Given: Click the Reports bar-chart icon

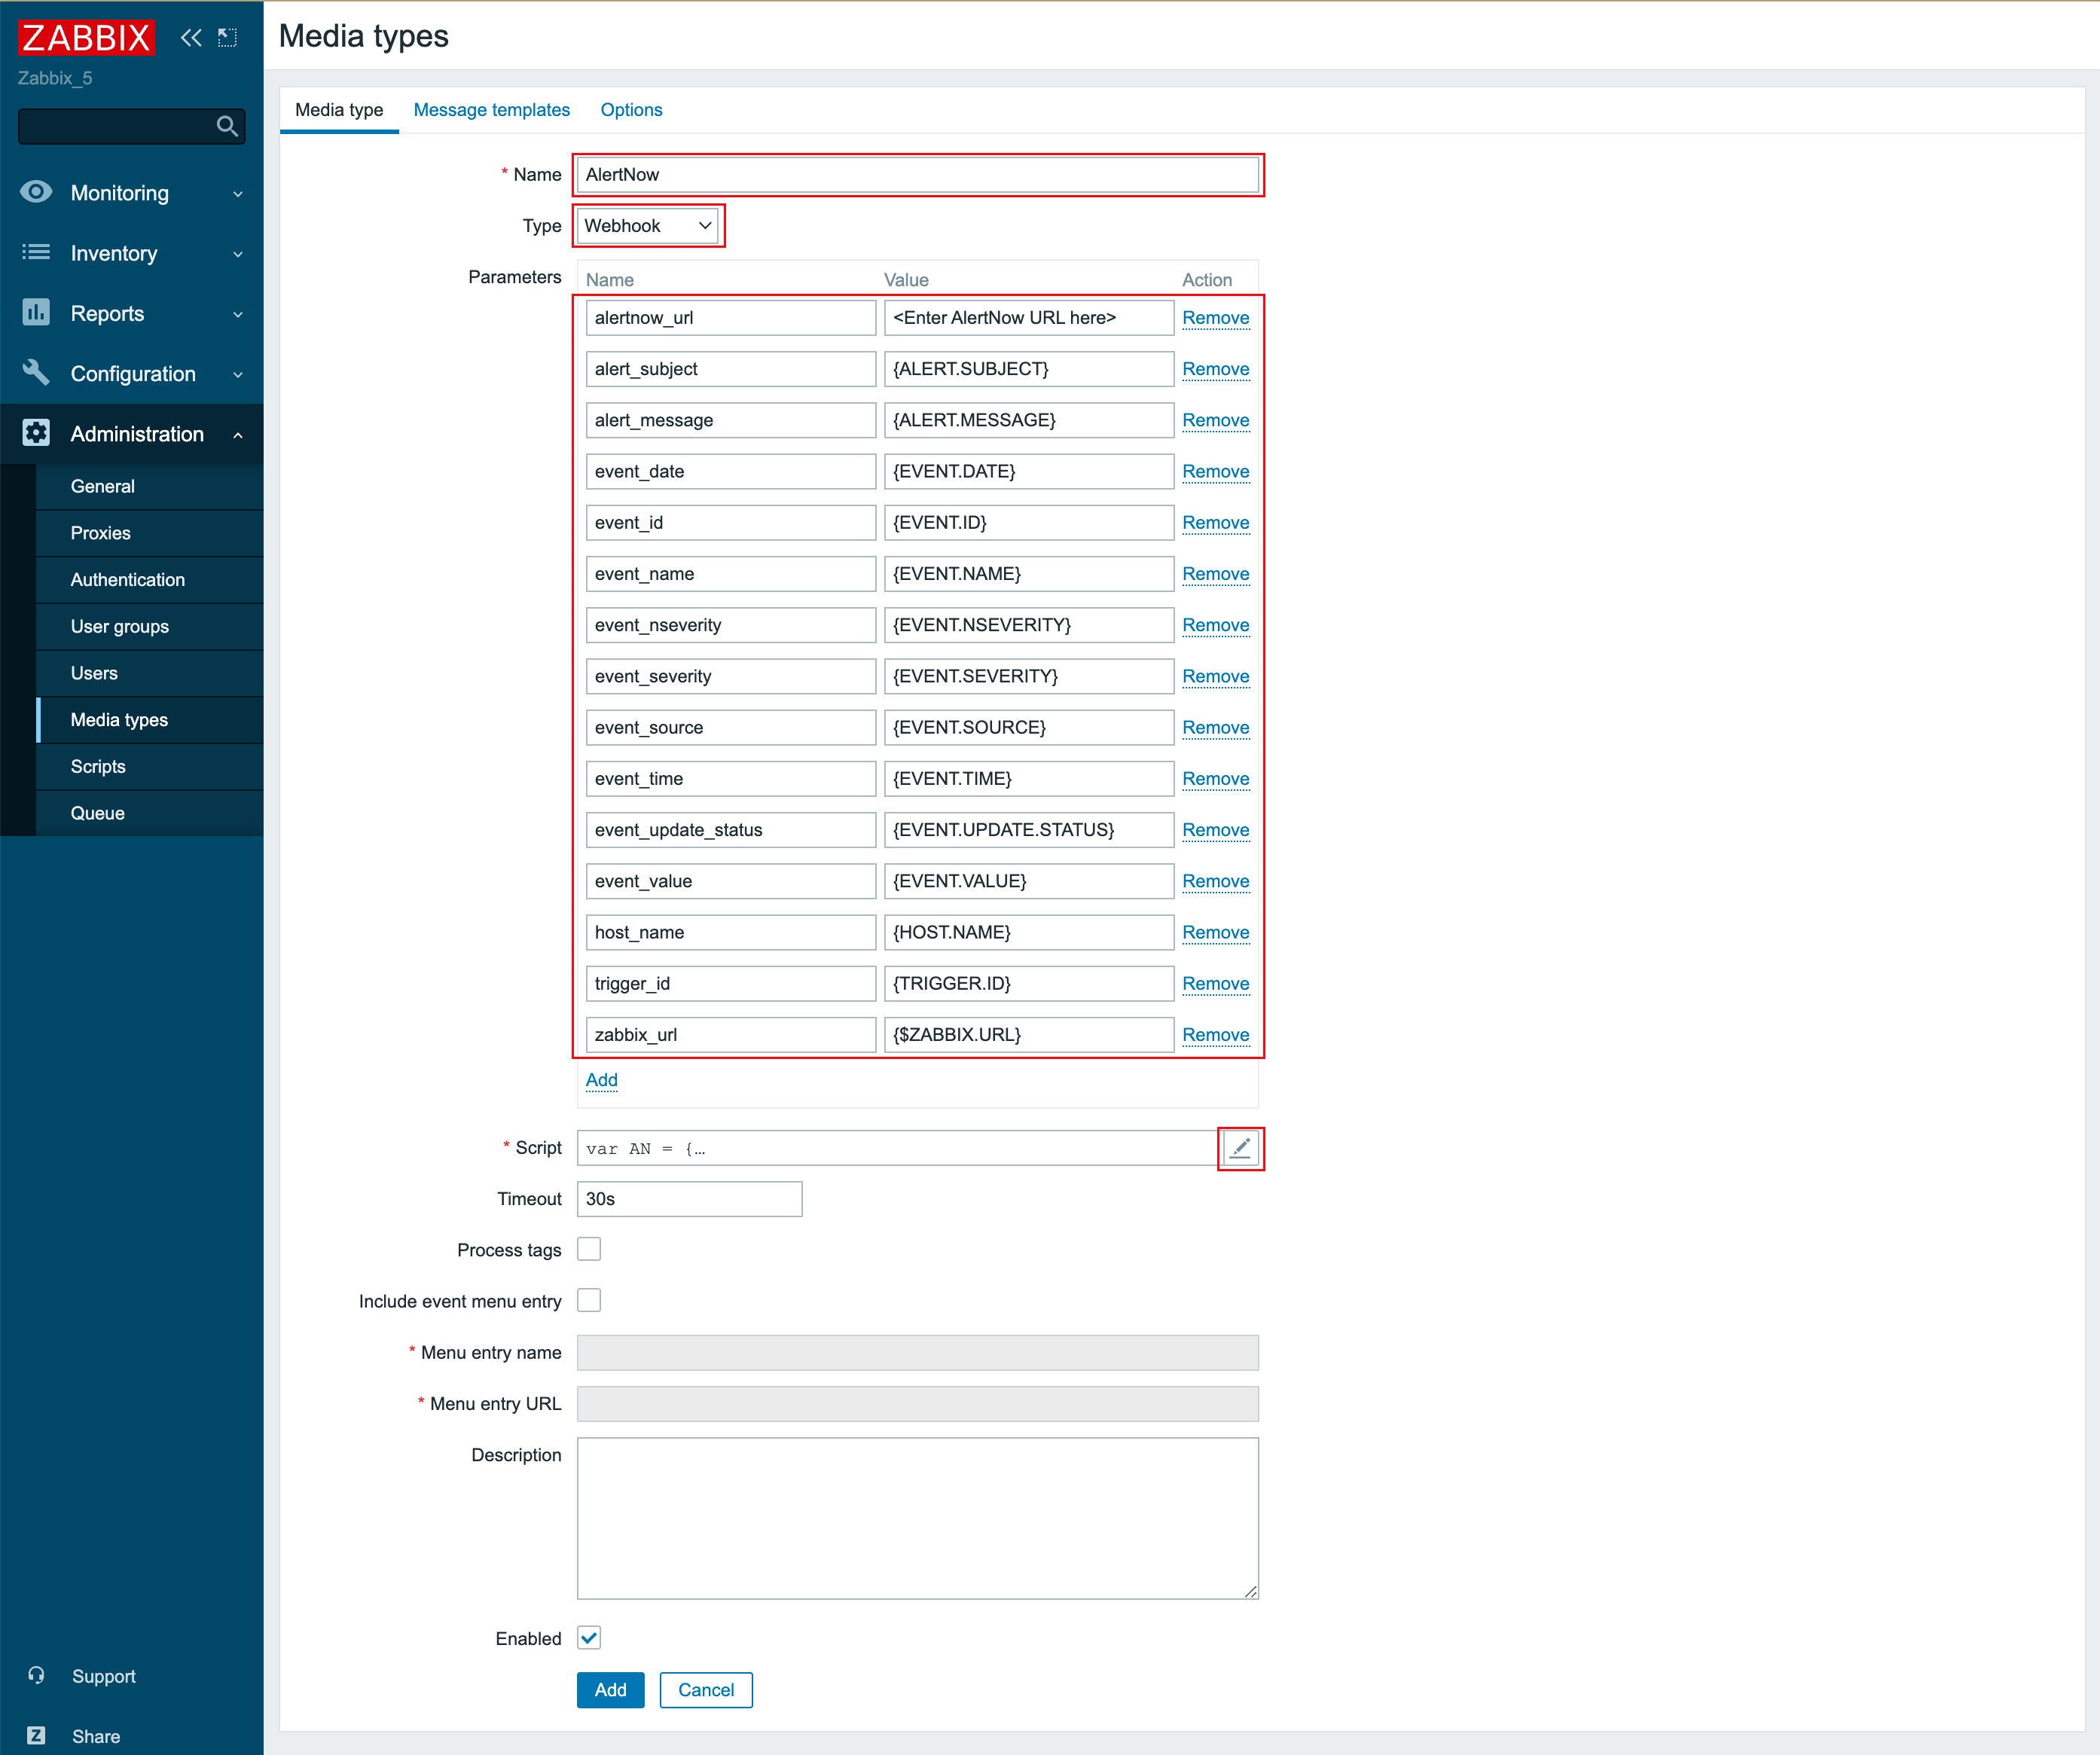Looking at the screenshot, I should pyautogui.click(x=36, y=313).
